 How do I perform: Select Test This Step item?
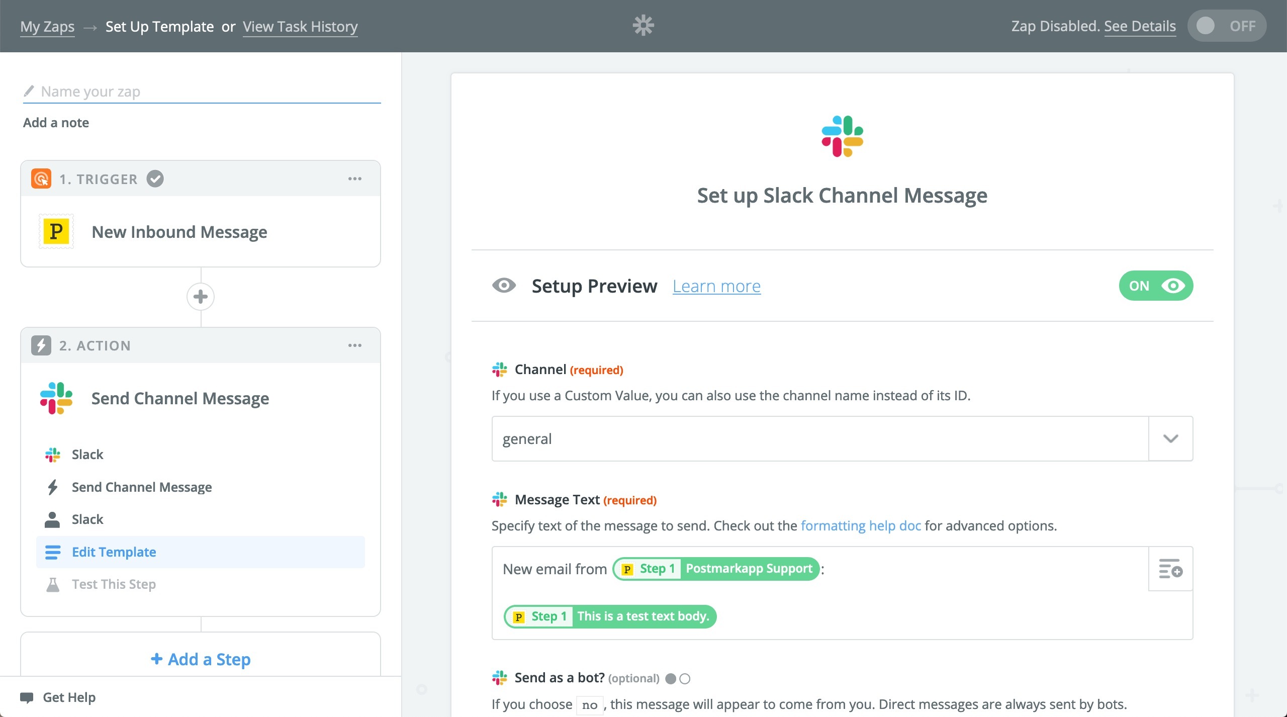coord(114,584)
